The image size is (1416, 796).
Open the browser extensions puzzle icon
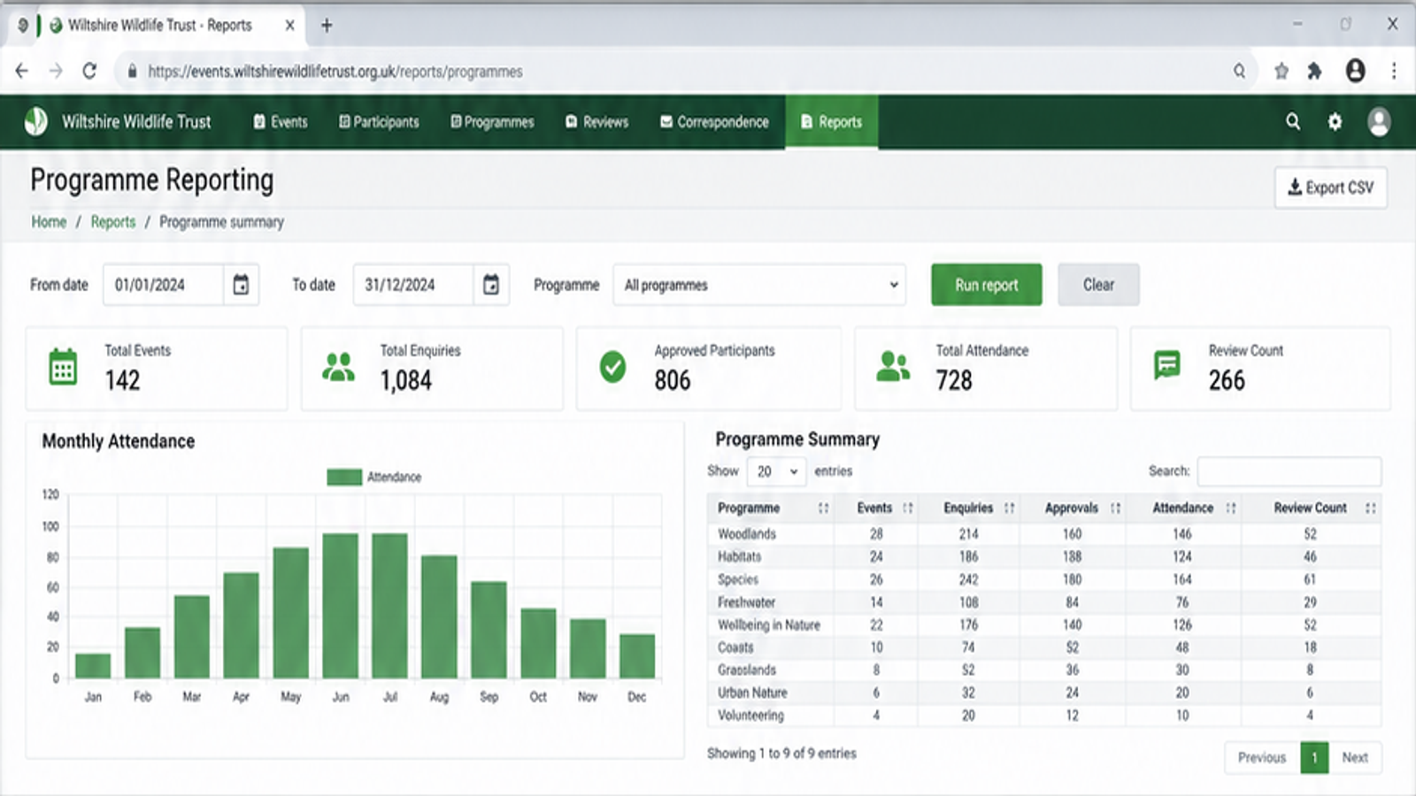1315,71
